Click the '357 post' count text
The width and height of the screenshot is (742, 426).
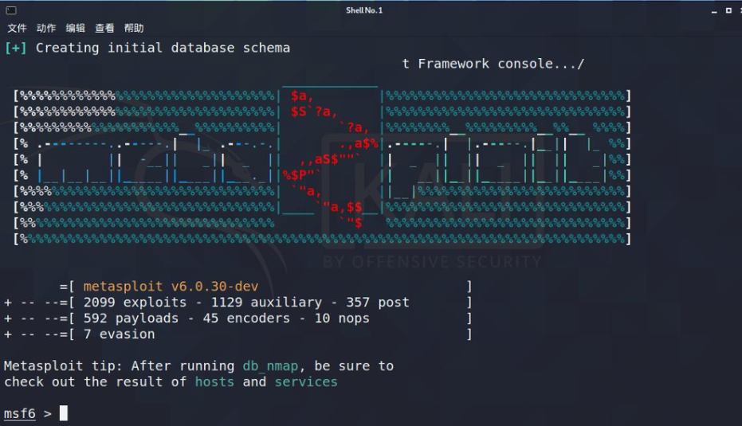(x=378, y=303)
